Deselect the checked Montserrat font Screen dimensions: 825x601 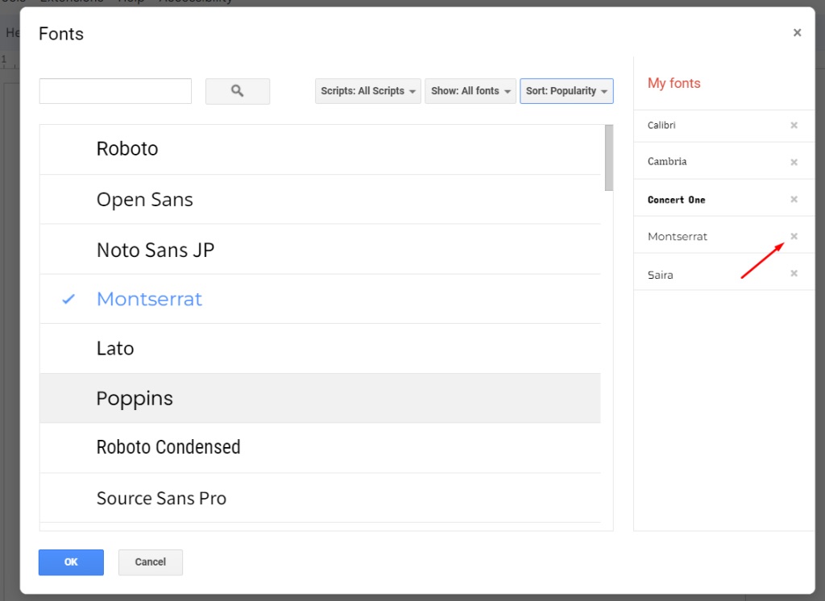[320, 299]
